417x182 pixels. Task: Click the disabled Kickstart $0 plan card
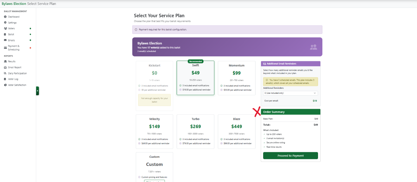pos(154,86)
